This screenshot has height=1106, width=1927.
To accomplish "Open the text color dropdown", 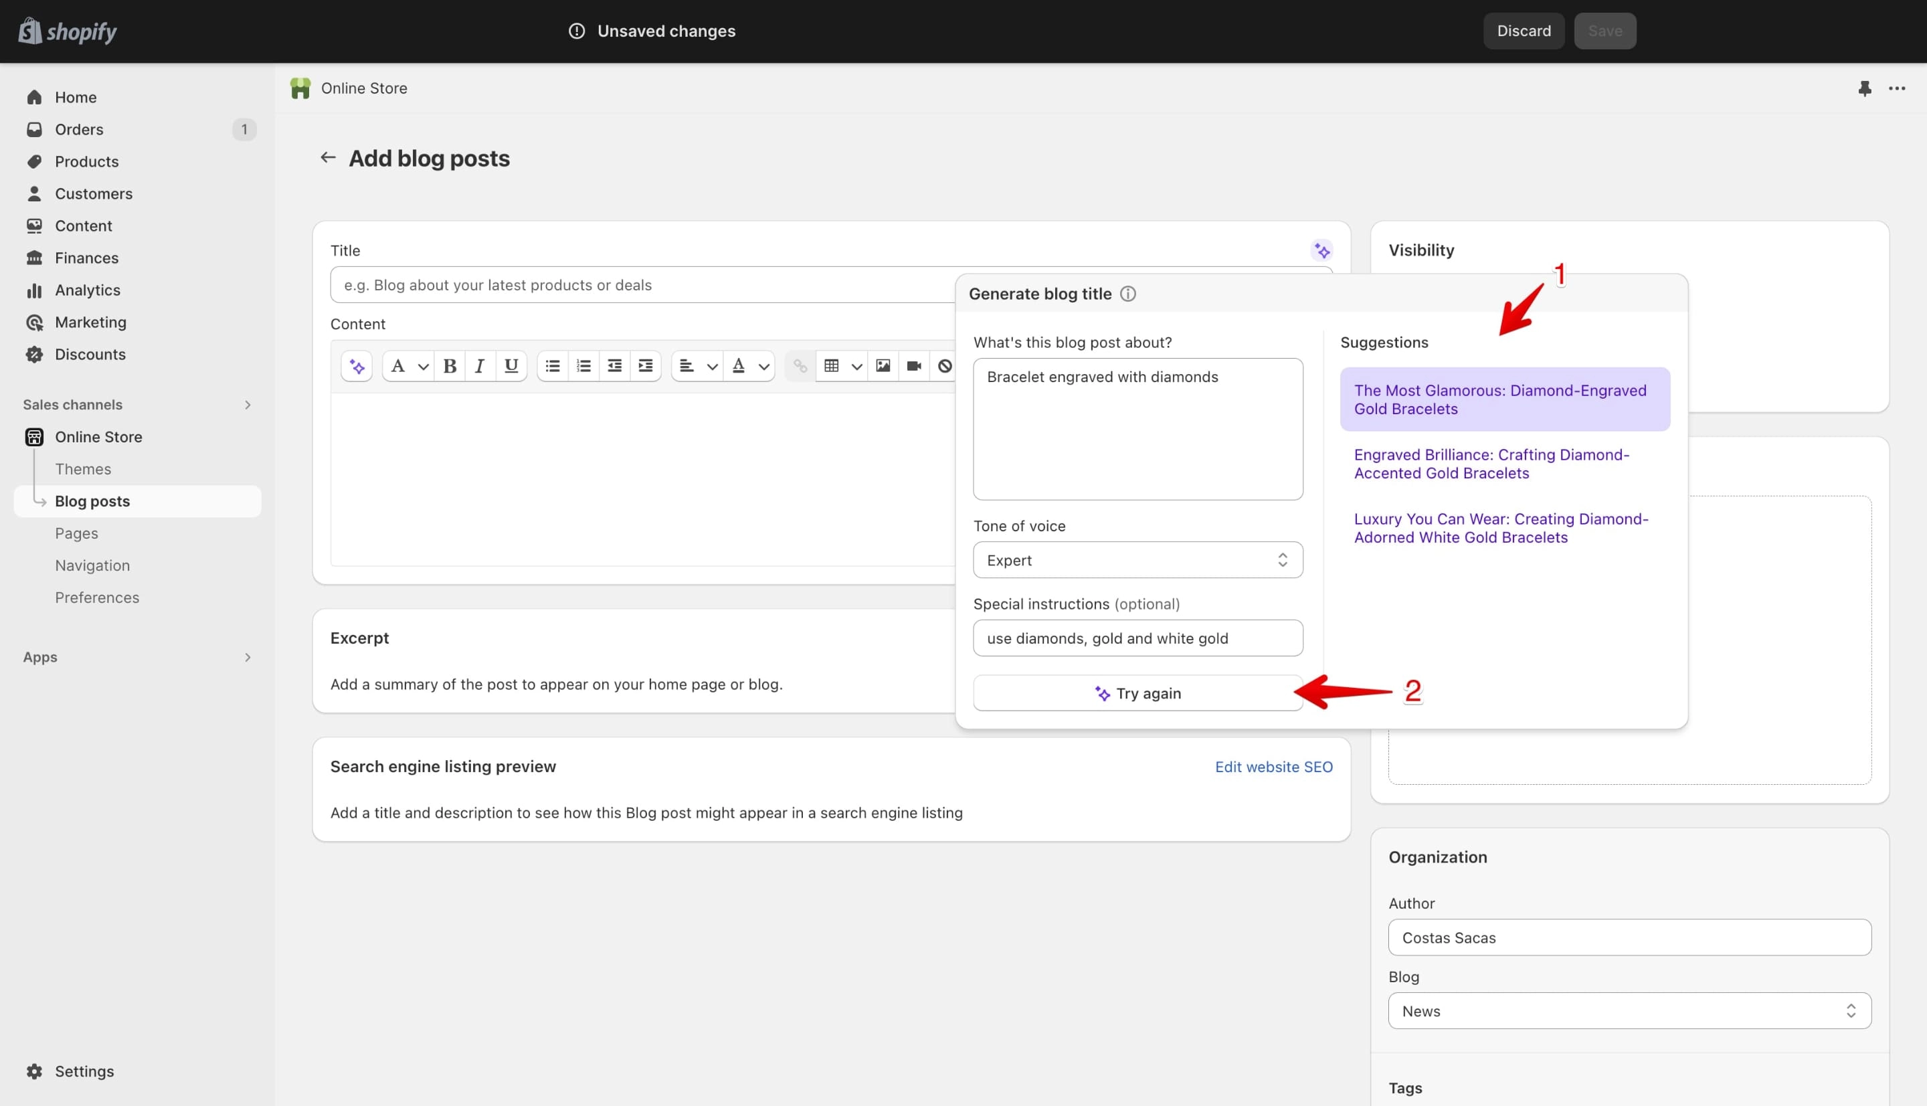I will [749, 367].
